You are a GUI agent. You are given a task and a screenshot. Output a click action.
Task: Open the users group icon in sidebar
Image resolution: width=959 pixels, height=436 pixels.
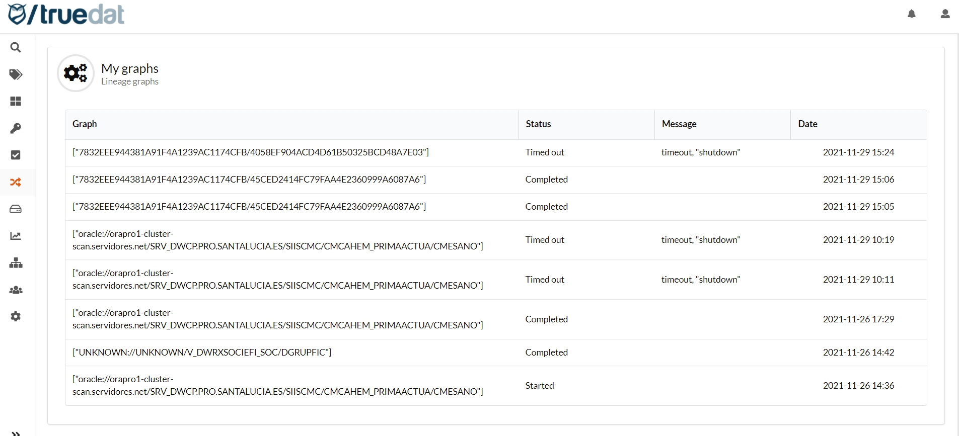click(16, 290)
